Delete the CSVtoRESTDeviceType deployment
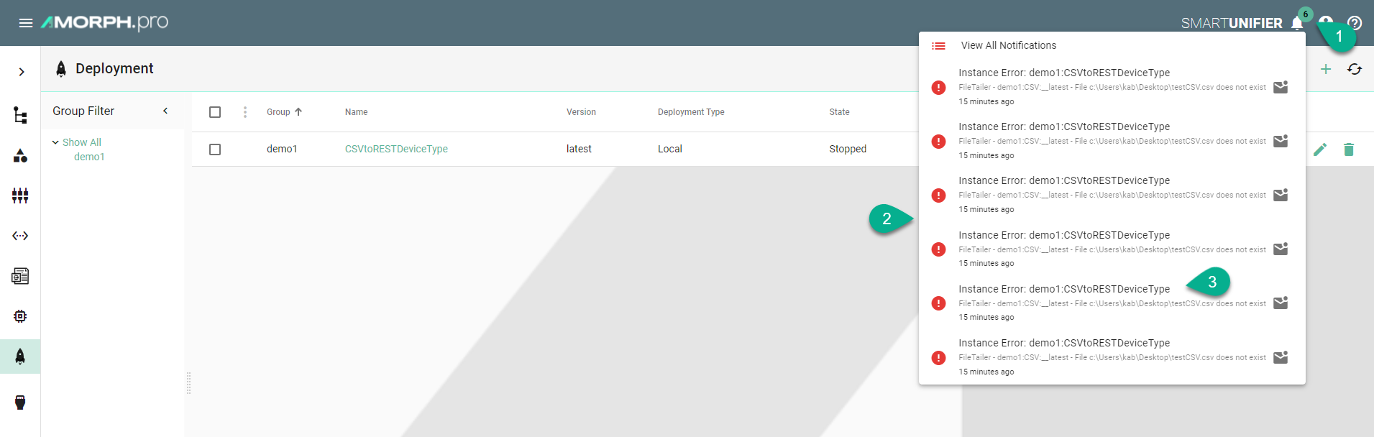The height and width of the screenshot is (437, 1374). pyautogui.click(x=1349, y=149)
